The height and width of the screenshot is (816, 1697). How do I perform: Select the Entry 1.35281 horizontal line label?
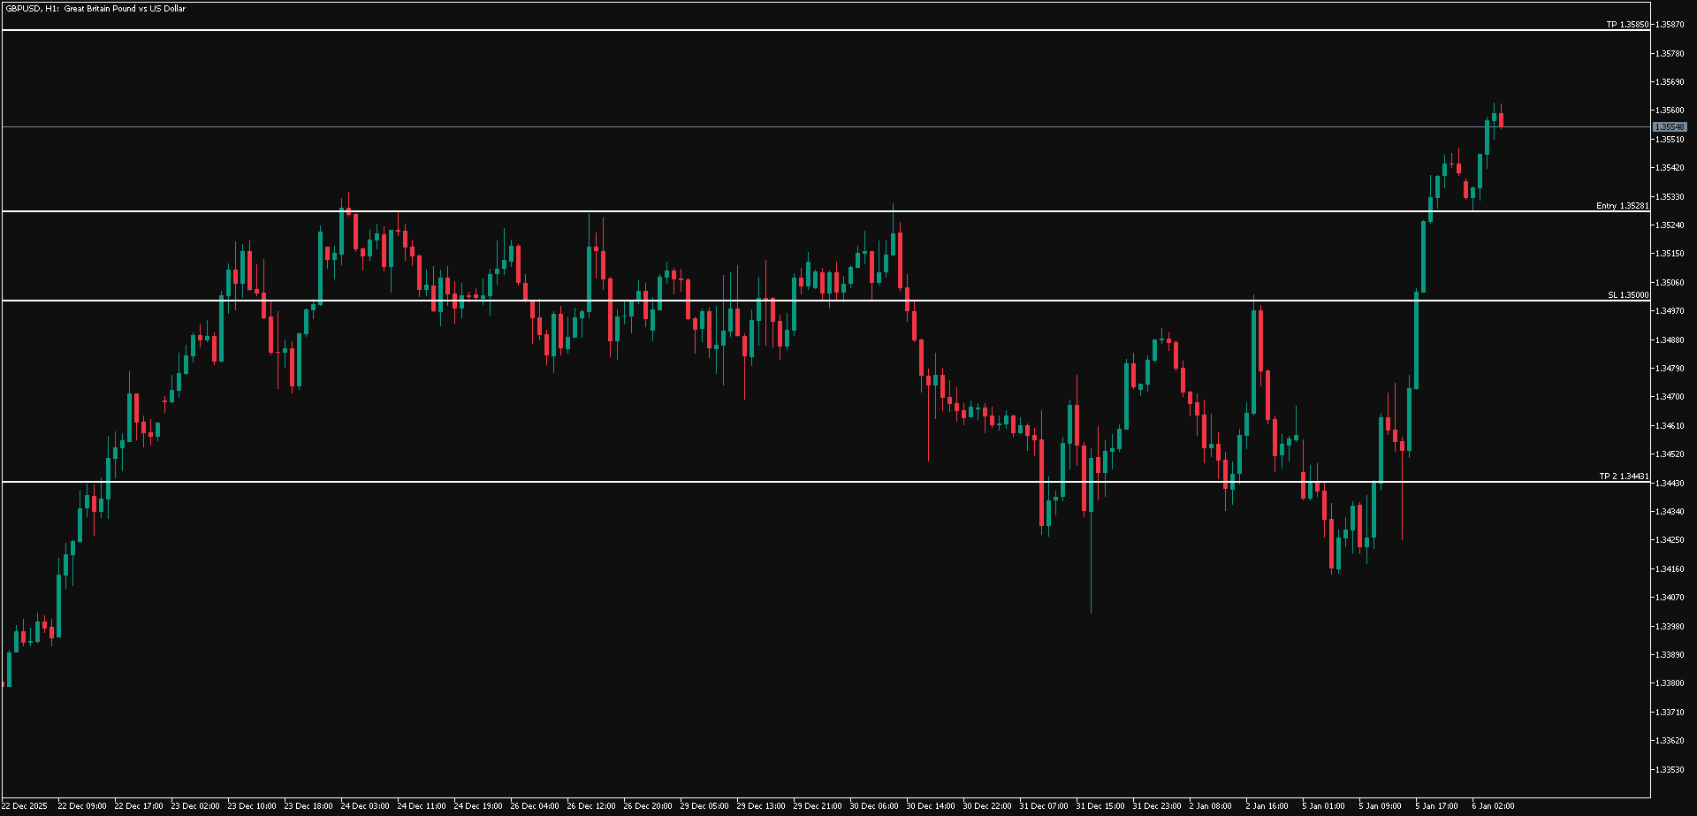(x=1622, y=206)
